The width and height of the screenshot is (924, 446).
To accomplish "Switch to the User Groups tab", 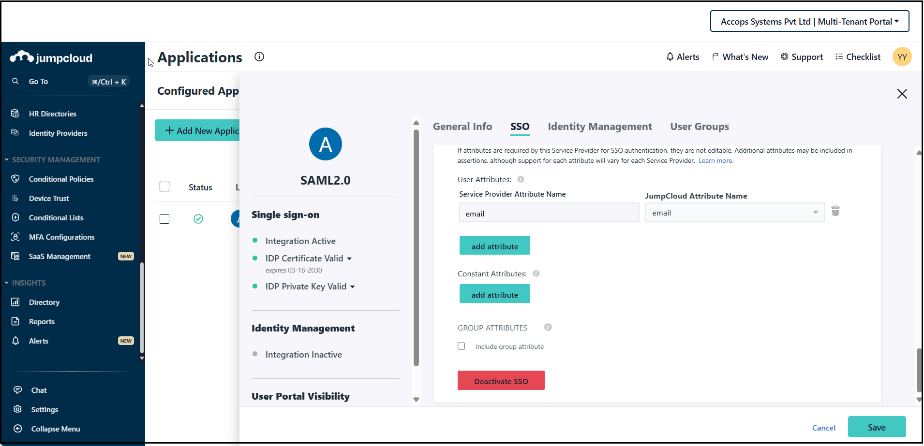I will [x=699, y=127].
